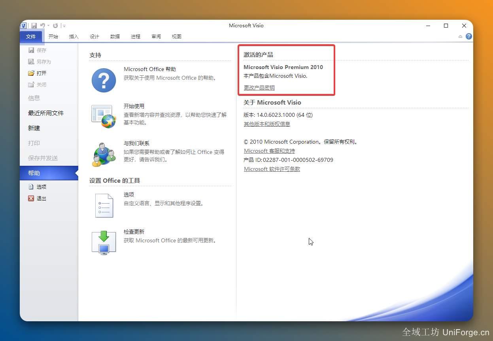Choose 退出 label in sidebar
The width and height of the screenshot is (493, 341).
42,199
